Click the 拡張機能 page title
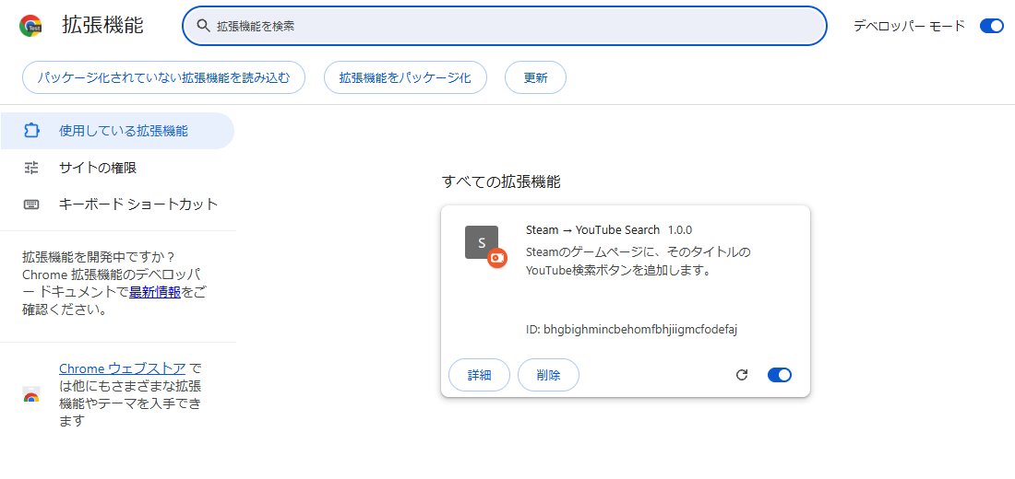Image resolution: width=1015 pixels, height=479 pixels. pos(103,25)
